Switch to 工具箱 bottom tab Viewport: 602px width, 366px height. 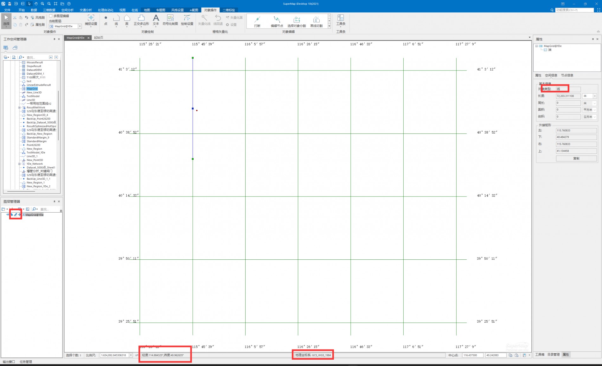540,355
